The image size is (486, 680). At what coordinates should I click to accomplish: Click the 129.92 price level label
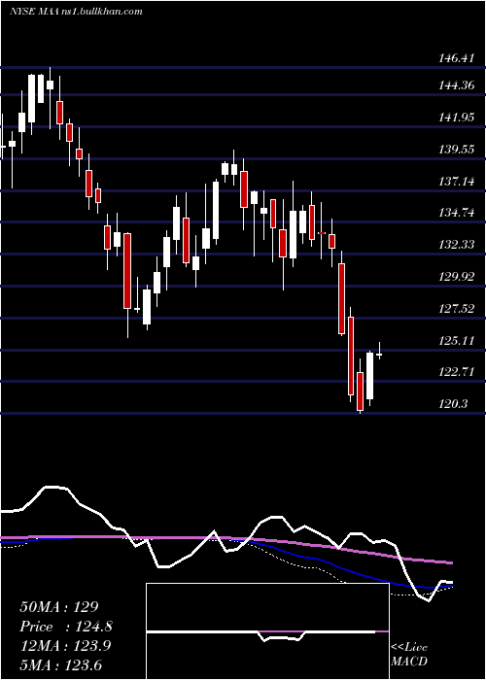click(x=457, y=277)
